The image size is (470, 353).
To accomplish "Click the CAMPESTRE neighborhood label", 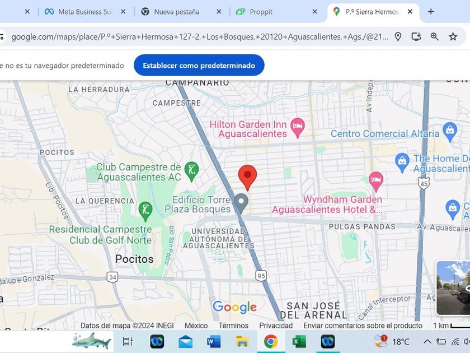I will pyautogui.click(x=177, y=103).
